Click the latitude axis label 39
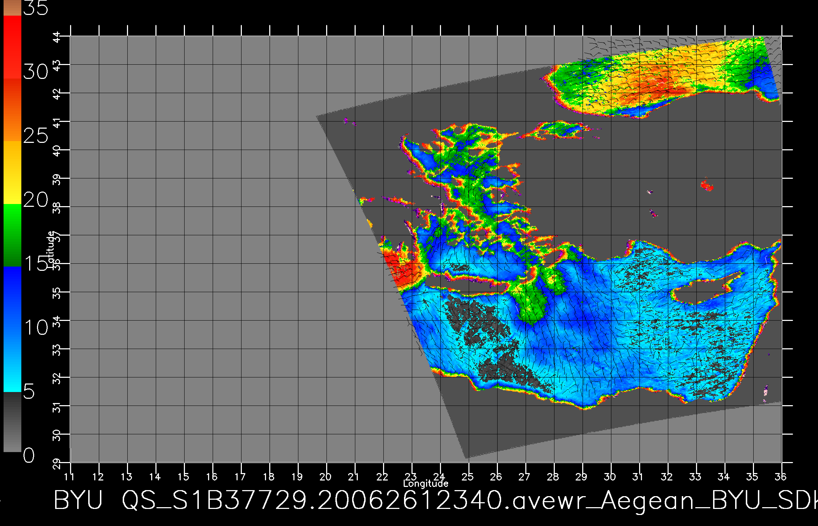818x526 pixels. pyautogui.click(x=57, y=178)
